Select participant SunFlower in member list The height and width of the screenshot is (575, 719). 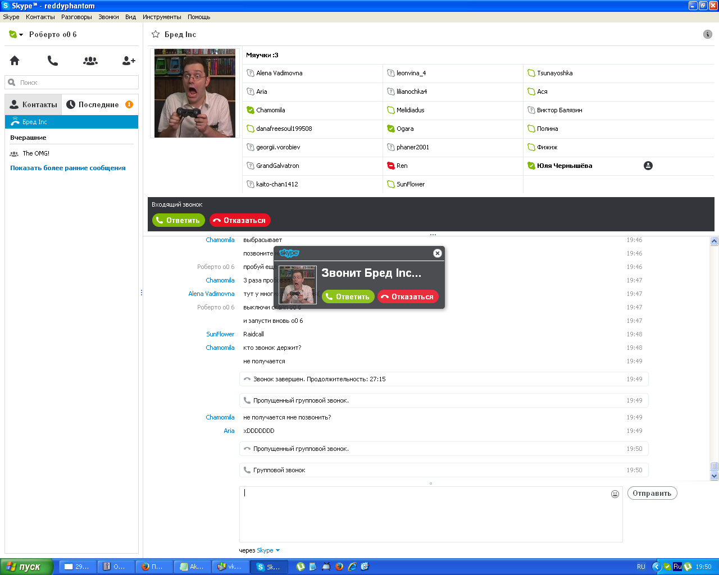click(411, 184)
